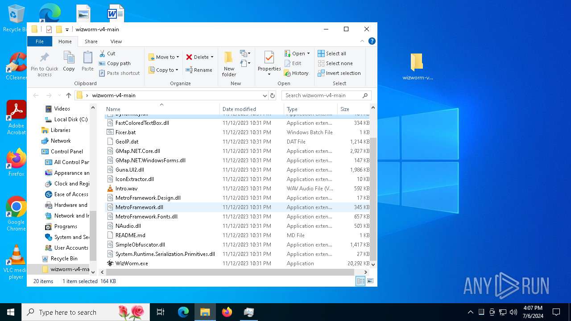Open Network in navigation pane
Viewport: 571px width, 321px height.
click(56, 141)
